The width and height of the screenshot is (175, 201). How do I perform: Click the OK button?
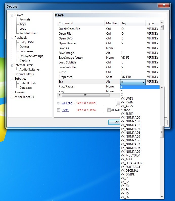tap(114, 122)
